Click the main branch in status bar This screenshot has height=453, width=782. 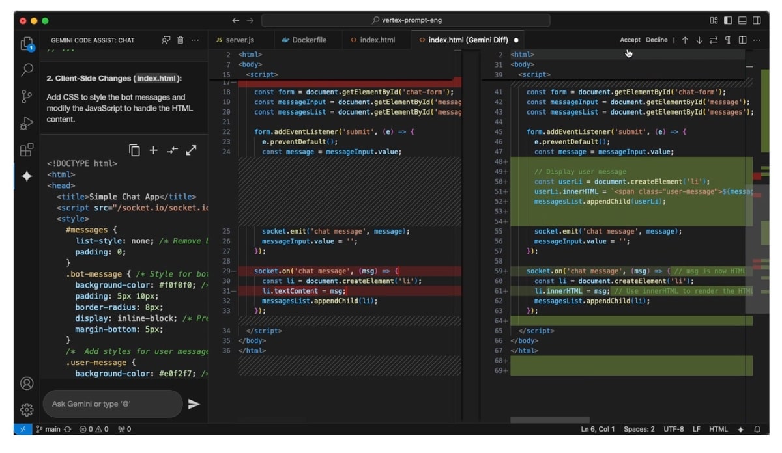click(50, 430)
